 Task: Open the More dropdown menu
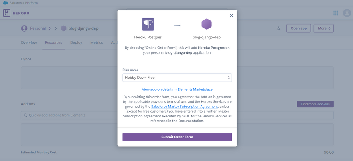[325, 28]
